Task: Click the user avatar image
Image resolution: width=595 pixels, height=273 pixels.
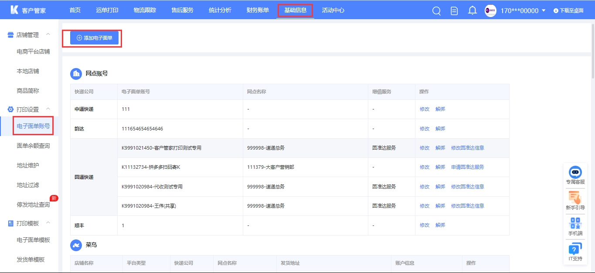Action: pyautogui.click(x=490, y=11)
